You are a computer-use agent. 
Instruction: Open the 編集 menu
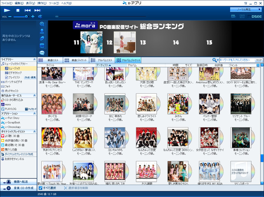(x=19, y=3)
